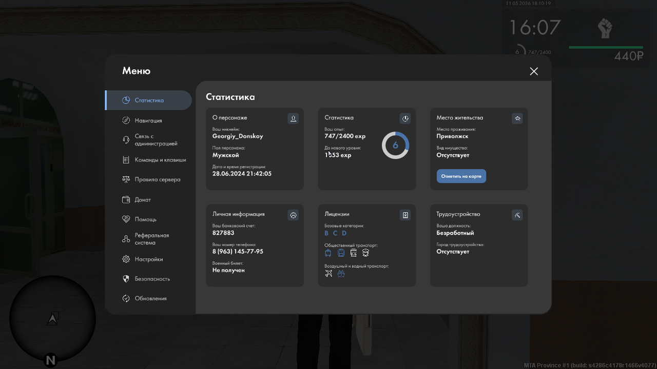657x369 pixels.
Task: Click the Статистика page heading
Action: click(x=230, y=97)
